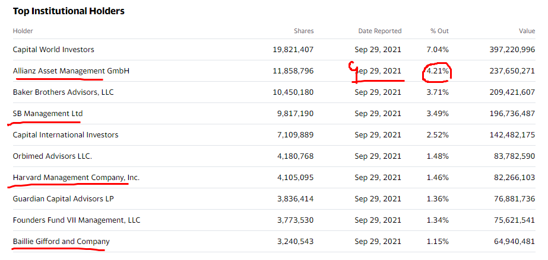Screen dimensions: 548x260
Task: Click shares value 3,836,414
Action: [295, 198]
